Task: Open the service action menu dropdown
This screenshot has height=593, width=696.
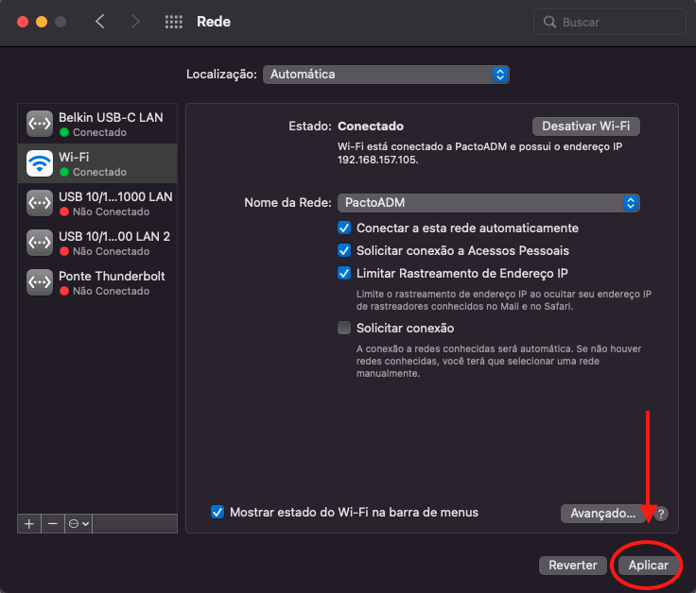Action: coord(78,523)
